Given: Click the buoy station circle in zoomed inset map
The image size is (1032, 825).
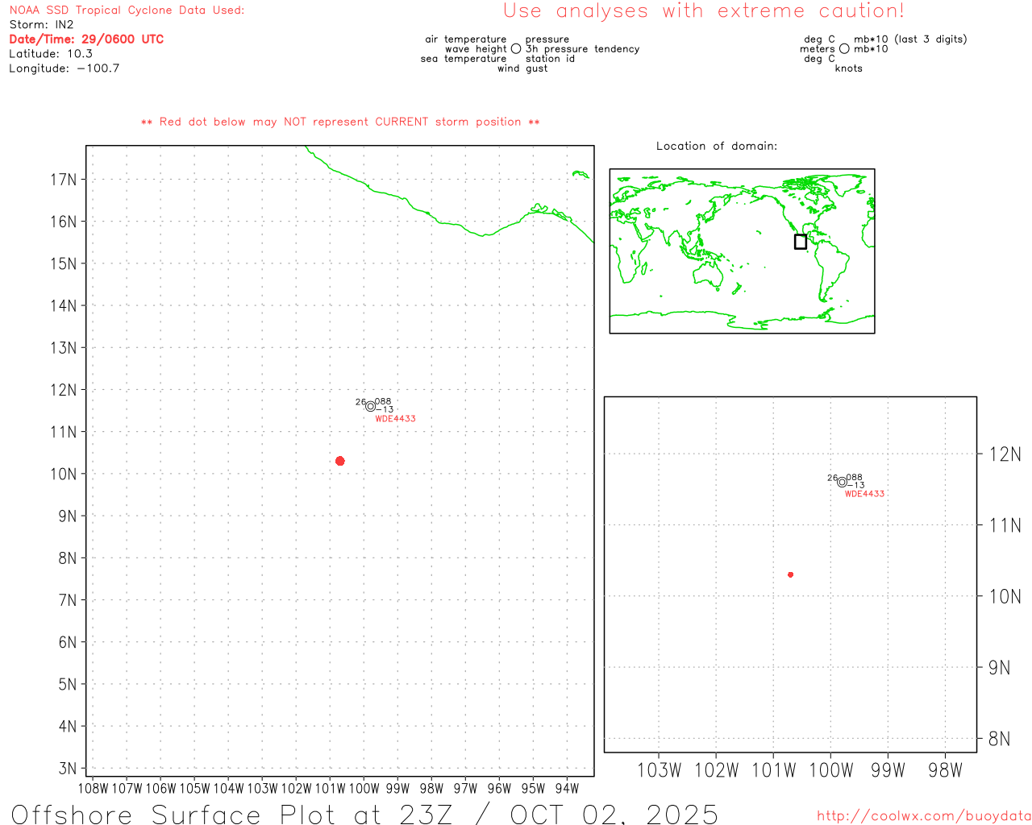Looking at the screenshot, I should 842,482.
